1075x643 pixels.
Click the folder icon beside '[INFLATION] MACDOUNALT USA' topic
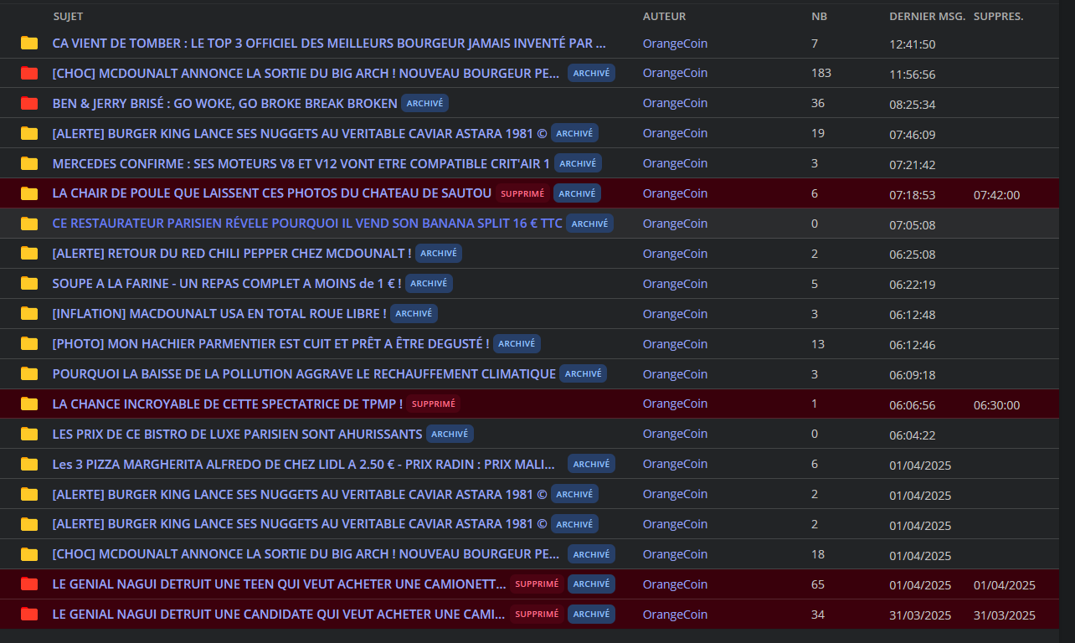29,313
